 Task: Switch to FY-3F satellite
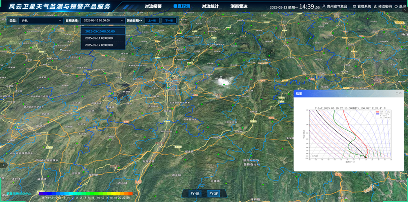(214, 194)
